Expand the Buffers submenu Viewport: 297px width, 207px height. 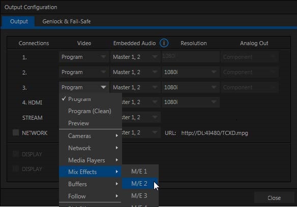91,184
